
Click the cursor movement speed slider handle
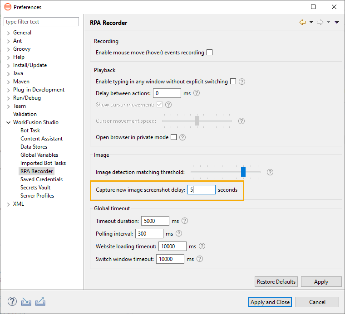[197, 121]
